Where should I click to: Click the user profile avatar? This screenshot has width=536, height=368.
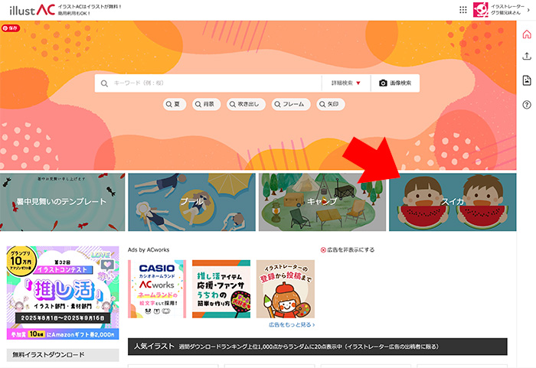point(481,10)
